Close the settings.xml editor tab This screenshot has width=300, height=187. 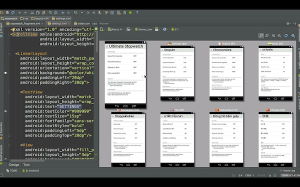(69, 24)
